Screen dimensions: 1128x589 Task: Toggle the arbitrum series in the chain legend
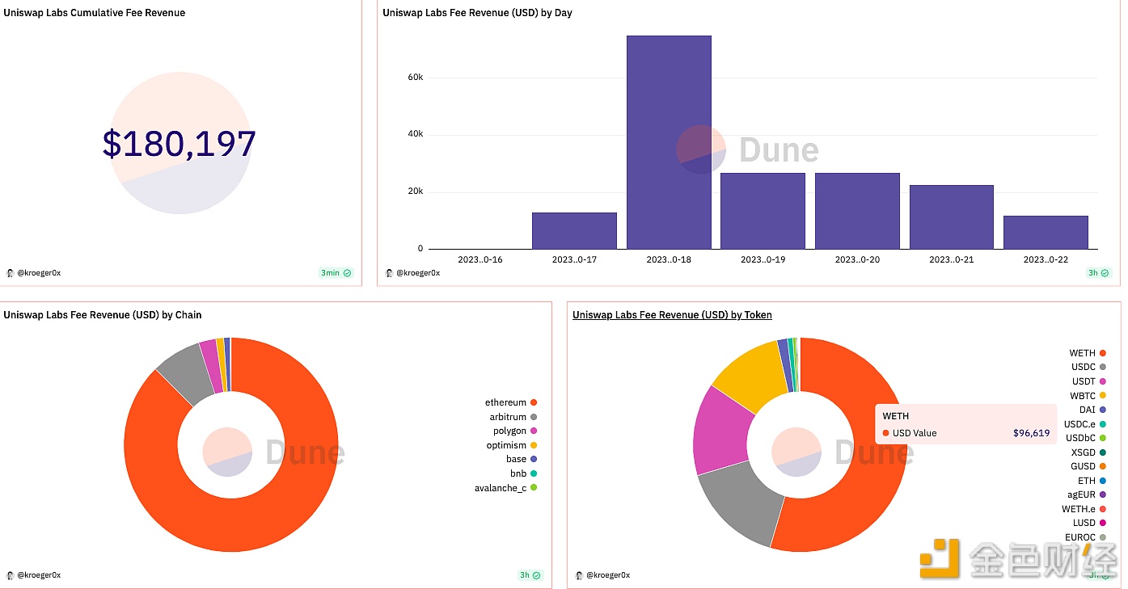tap(508, 417)
